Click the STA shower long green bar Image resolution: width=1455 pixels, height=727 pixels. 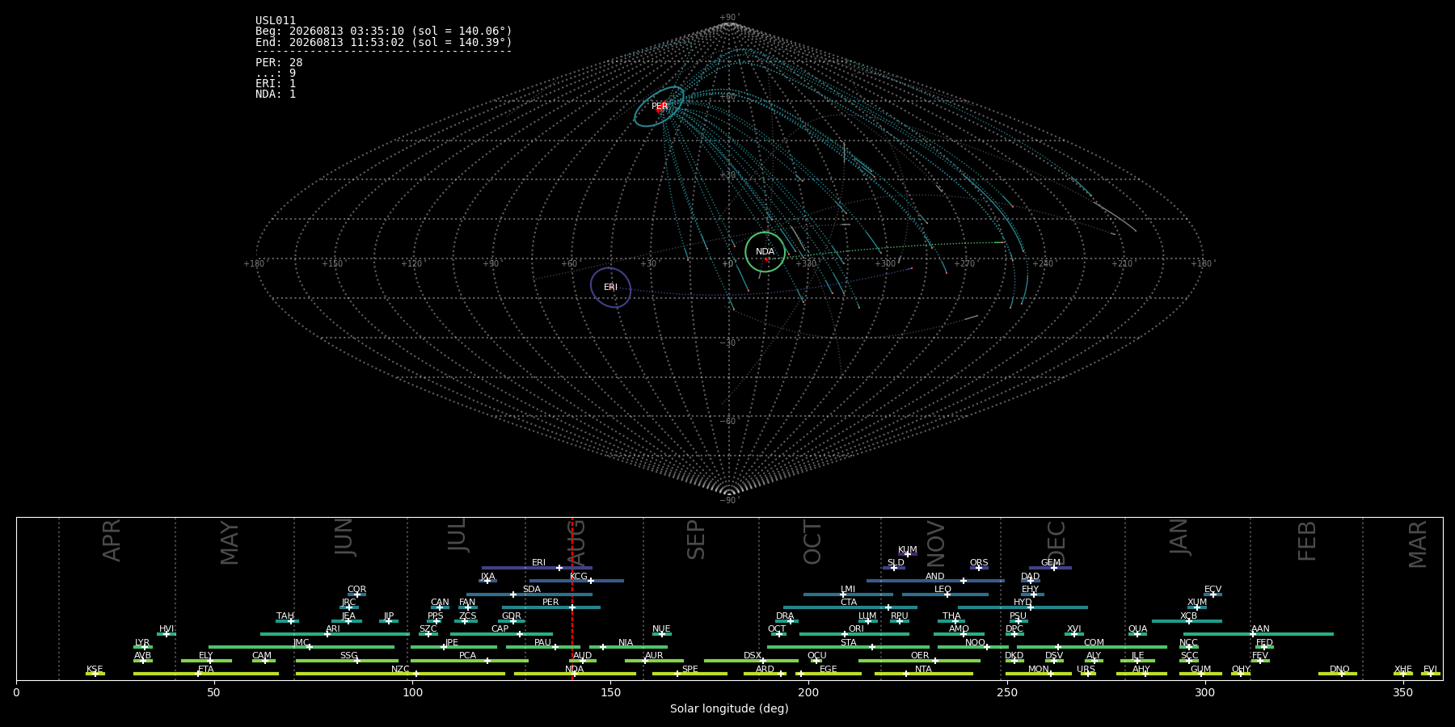[x=849, y=647]
